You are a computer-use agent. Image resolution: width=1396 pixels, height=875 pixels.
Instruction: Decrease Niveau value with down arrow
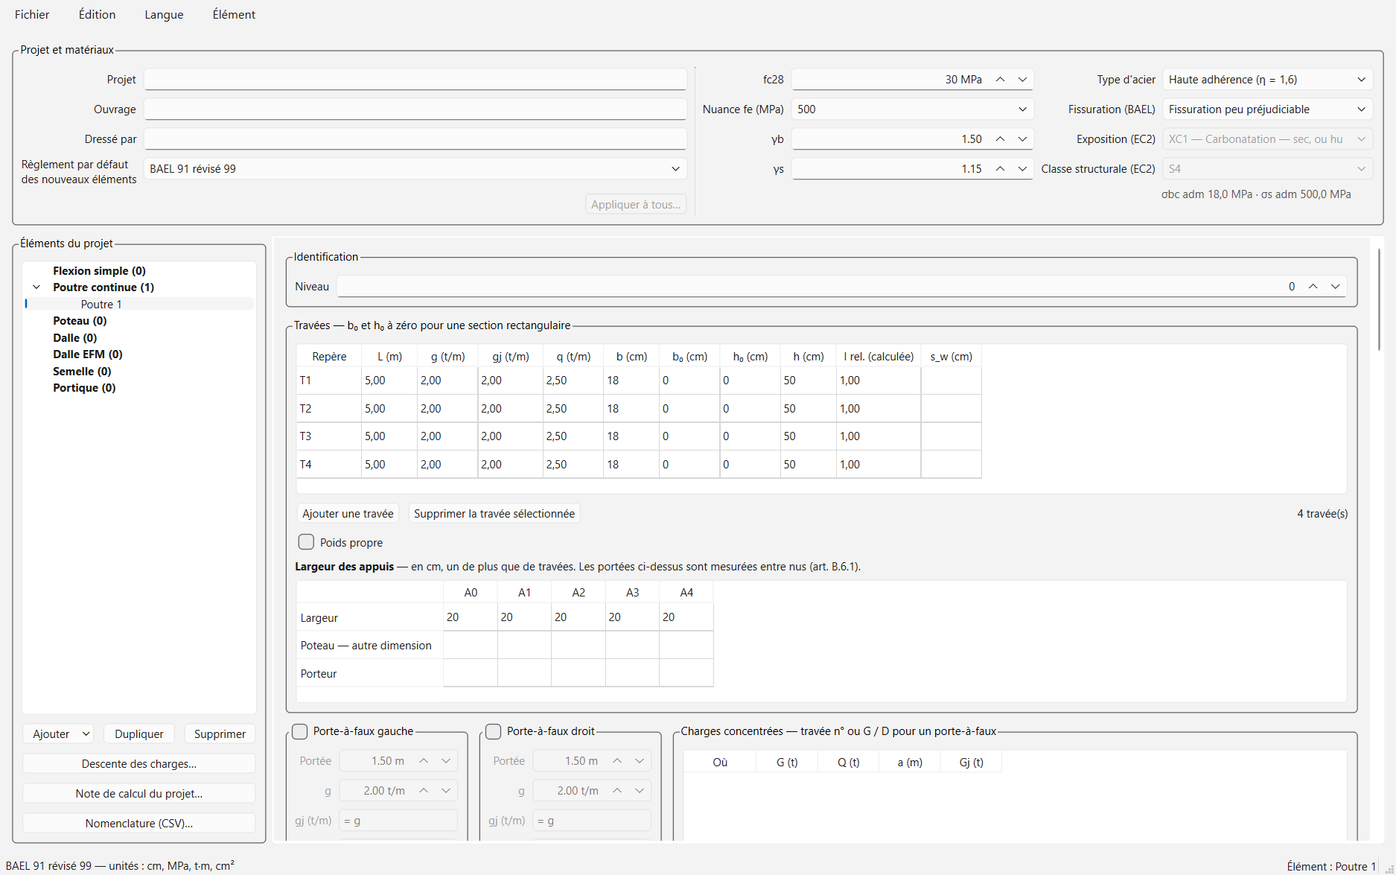point(1336,287)
